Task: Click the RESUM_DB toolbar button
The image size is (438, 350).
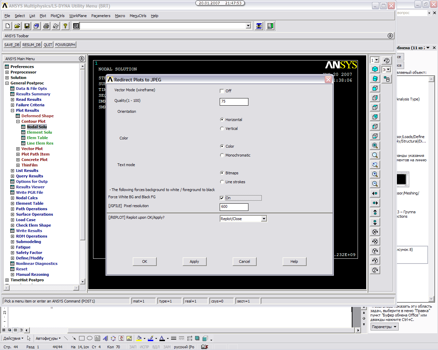Action: (x=31, y=45)
